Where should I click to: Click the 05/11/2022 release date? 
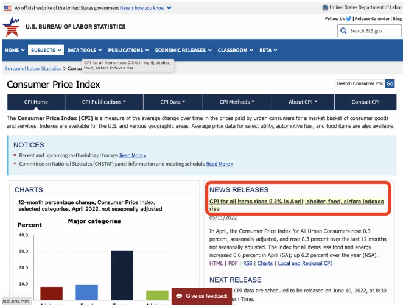tap(223, 218)
